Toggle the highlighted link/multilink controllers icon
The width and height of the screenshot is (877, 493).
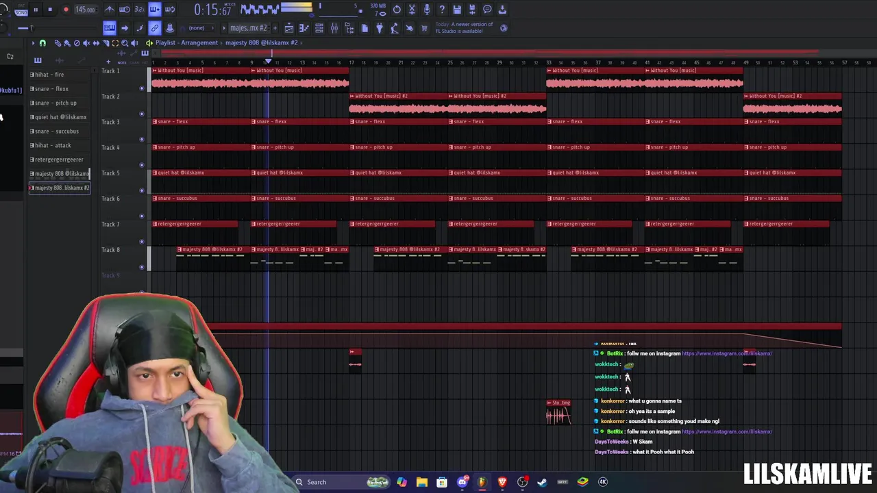[155, 28]
